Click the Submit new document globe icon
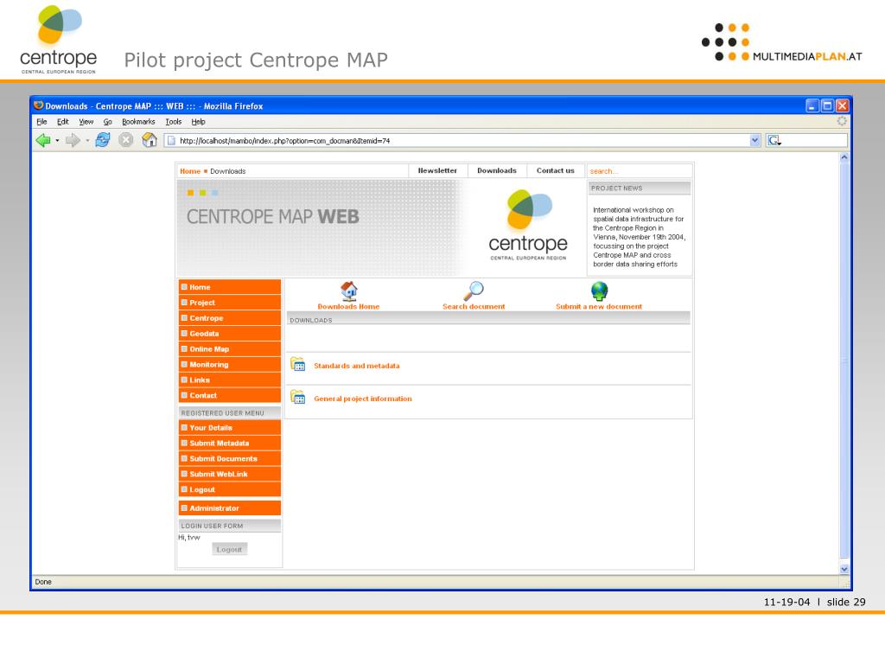Image resolution: width=885 pixels, height=664 pixels. (600, 290)
